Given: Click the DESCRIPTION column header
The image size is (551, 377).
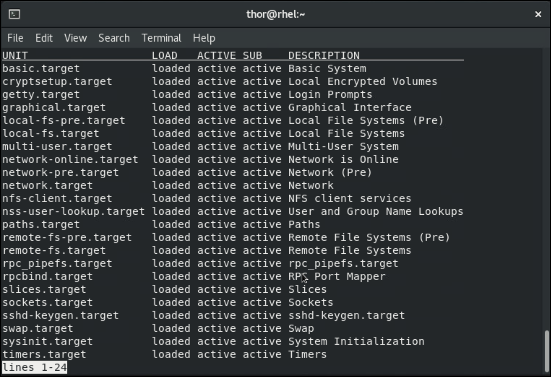Looking at the screenshot, I should [x=324, y=56].
